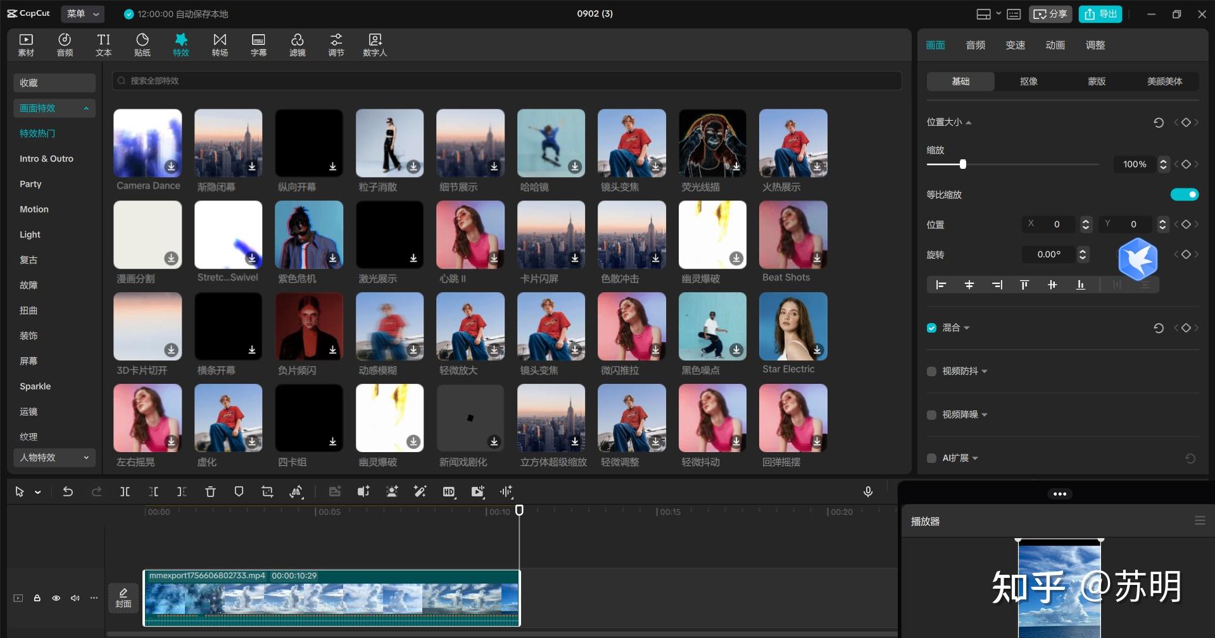The width and height of the screenshot is (1215, 638).
Task: Click the delete clip trash icon
Action: 210,492
